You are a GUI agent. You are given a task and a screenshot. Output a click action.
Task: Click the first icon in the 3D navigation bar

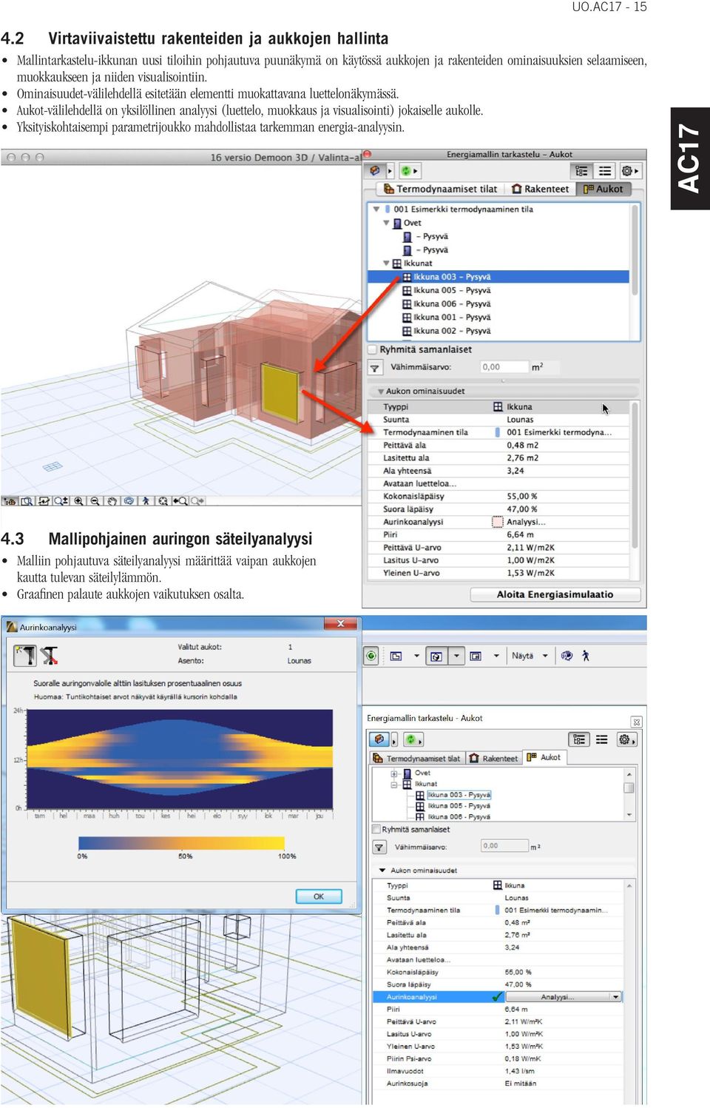[x=10, y=501]
